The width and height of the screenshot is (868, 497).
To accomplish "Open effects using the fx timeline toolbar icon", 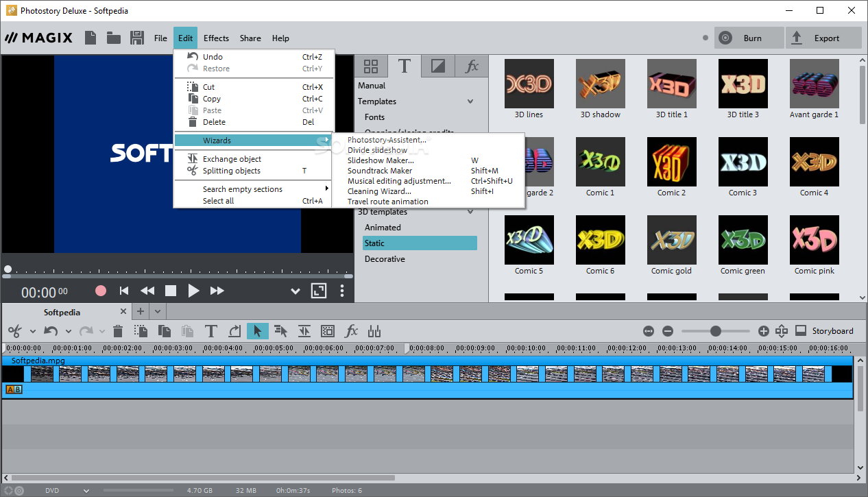I will tap(351, 331).
